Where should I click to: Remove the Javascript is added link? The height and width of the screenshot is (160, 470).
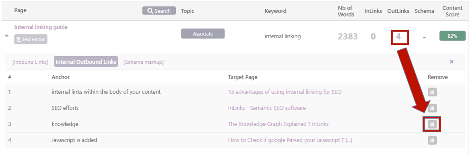[x=432, y=140]
